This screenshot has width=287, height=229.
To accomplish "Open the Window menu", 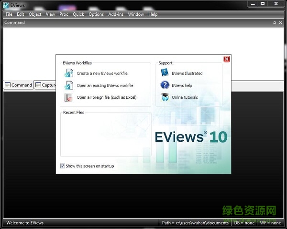I will point(136,14).
